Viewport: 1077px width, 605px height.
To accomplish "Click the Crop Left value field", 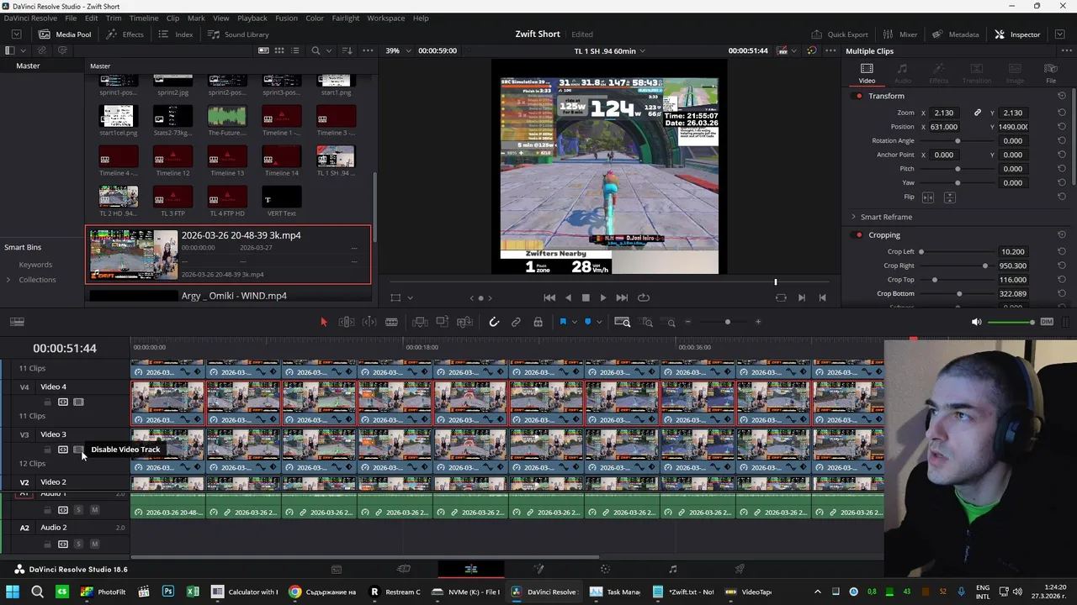I will pyautogui.click(x=1013, y=251).
